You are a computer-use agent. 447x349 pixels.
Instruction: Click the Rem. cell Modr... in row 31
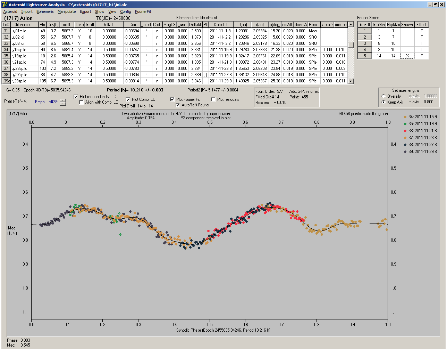click(x=314, y=31)
